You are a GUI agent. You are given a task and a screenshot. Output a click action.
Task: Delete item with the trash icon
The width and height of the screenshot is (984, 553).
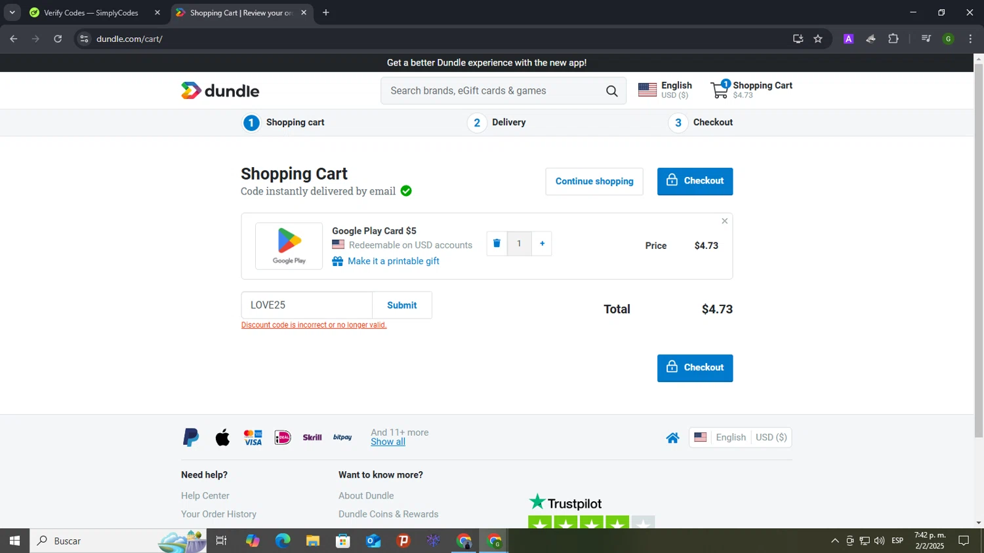(497, 244)
